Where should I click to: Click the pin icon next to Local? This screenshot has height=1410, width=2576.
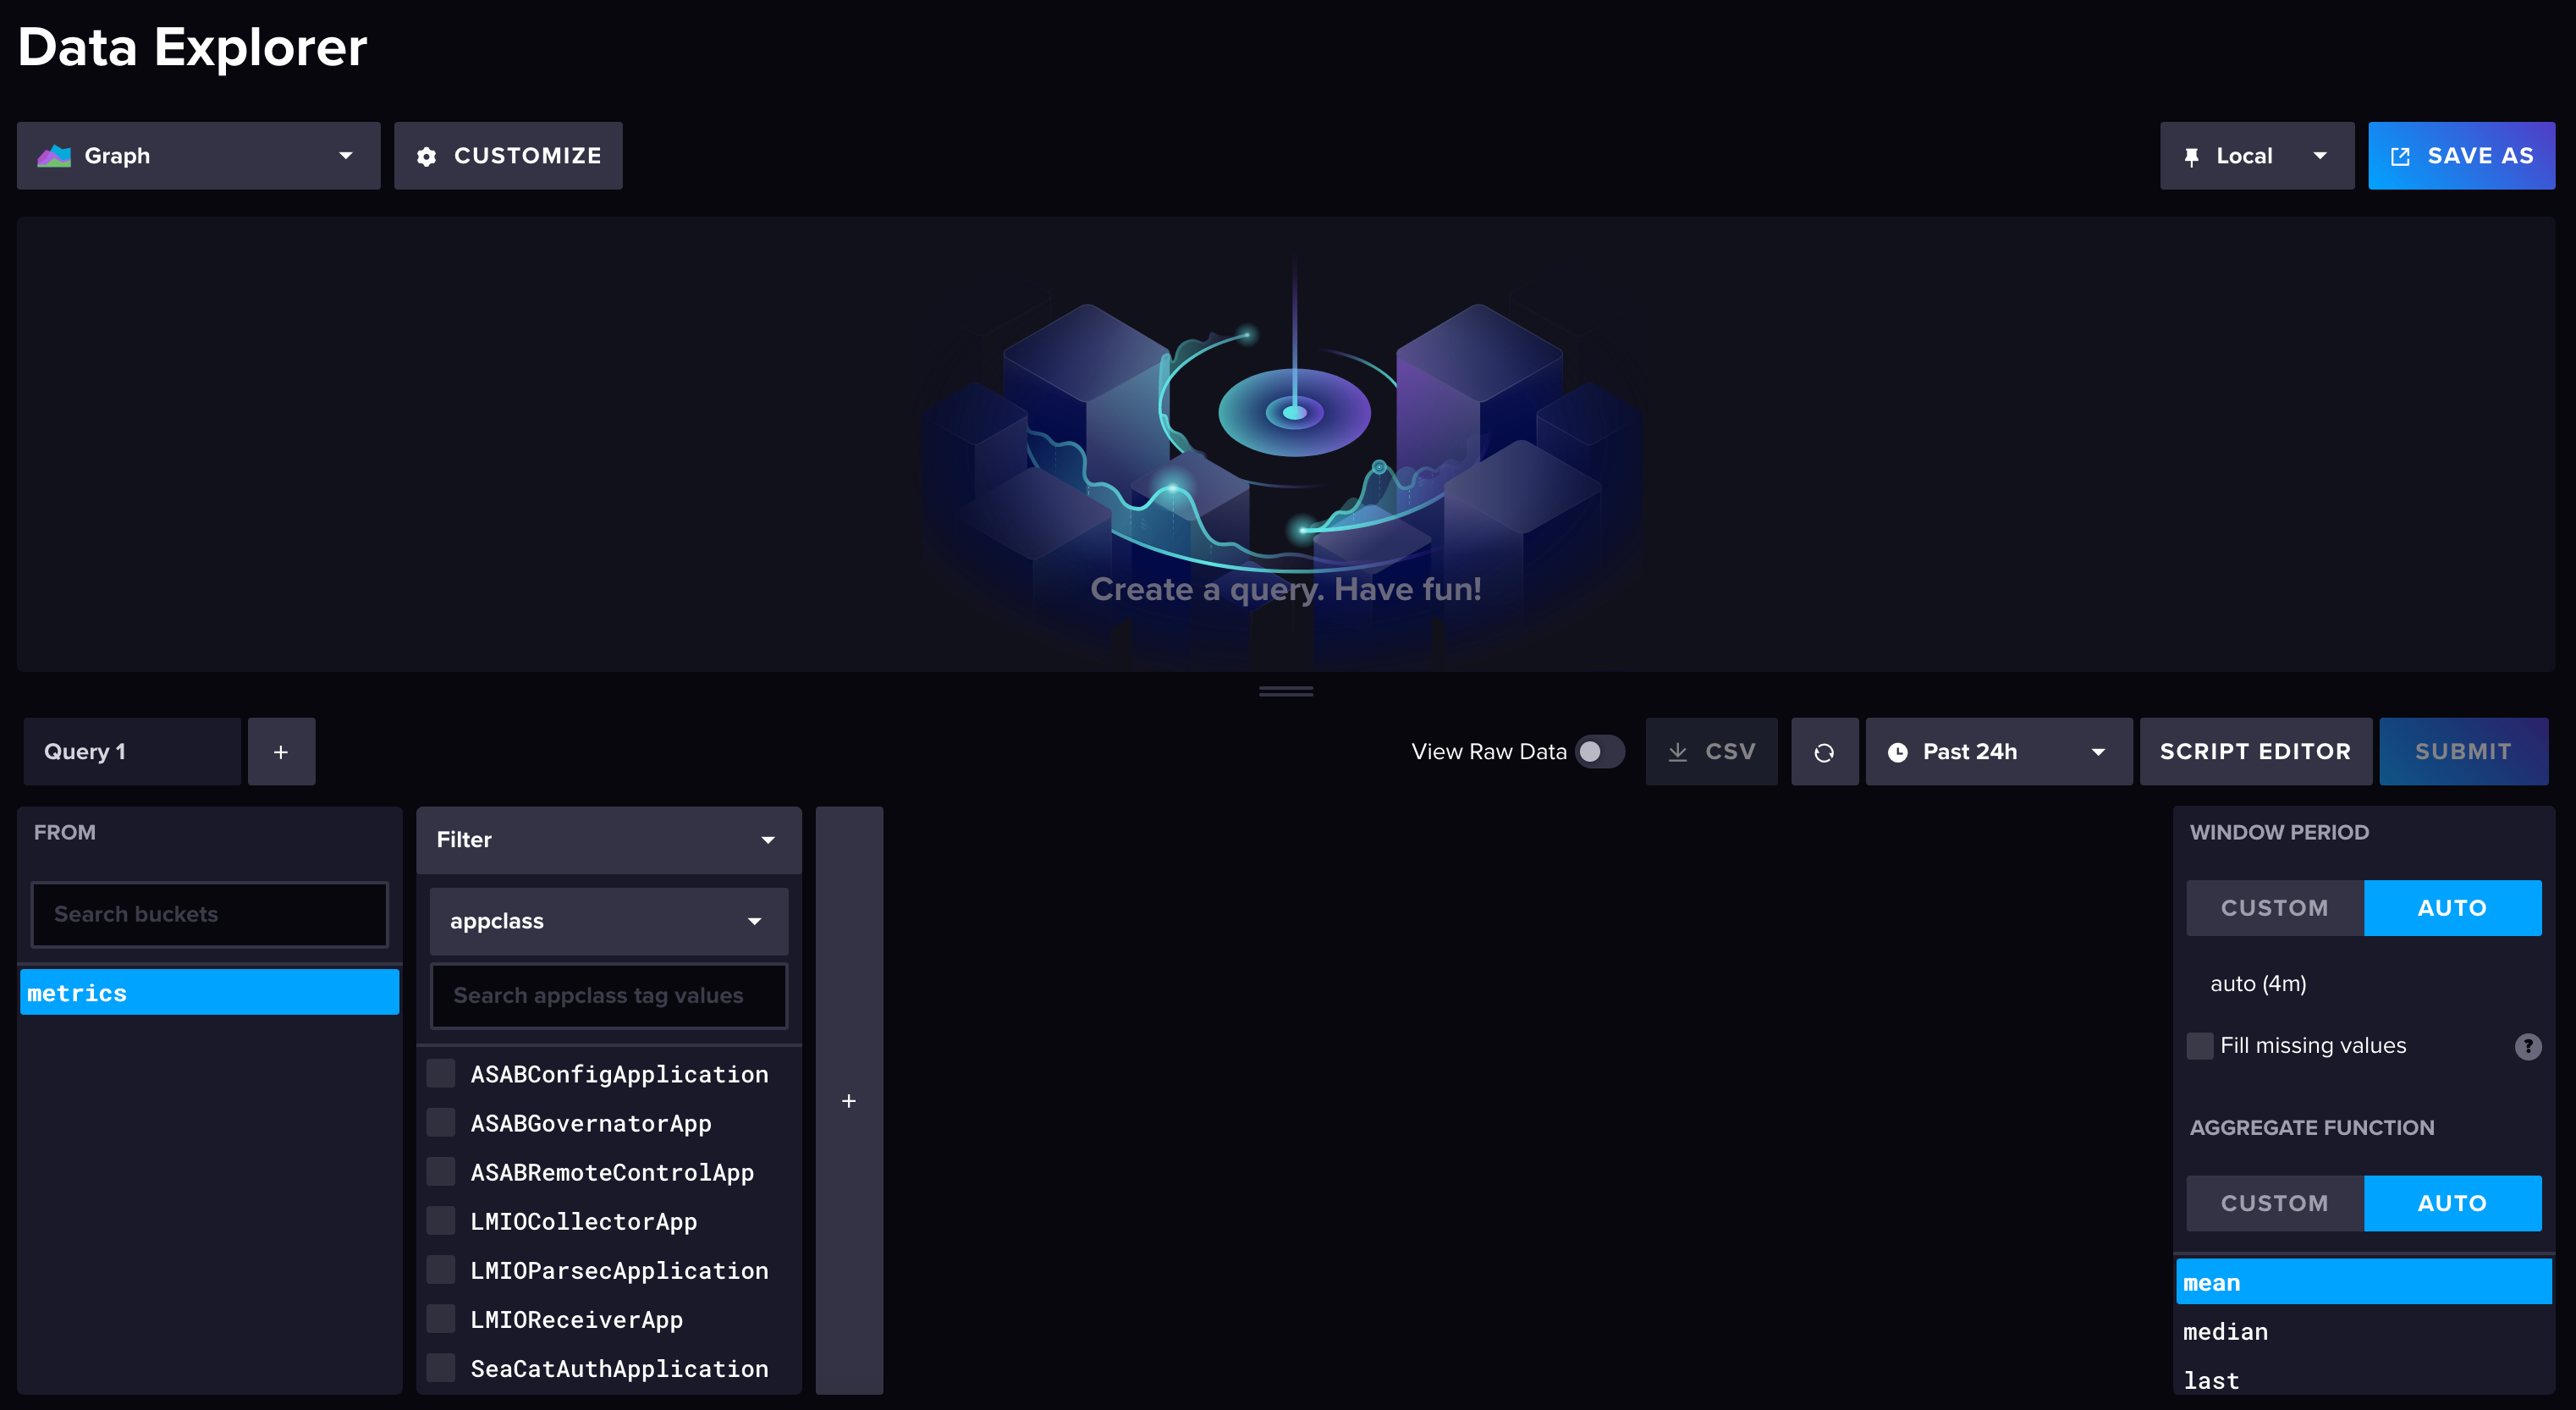pyautogui.click(x=2191, y=157)
